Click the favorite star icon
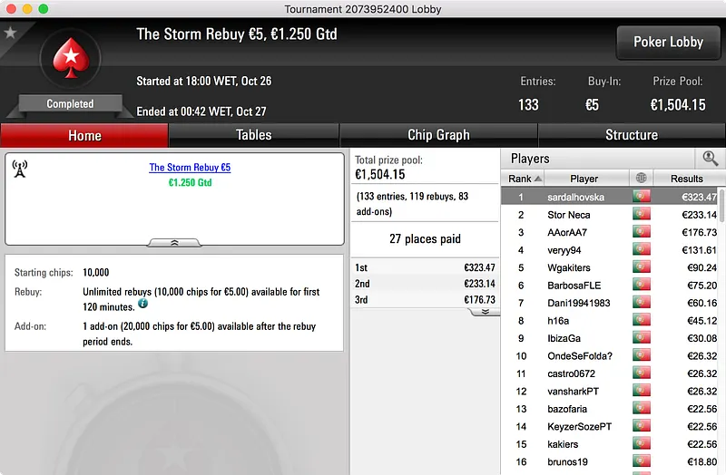The image size is (726, 475). click(10, 33)
